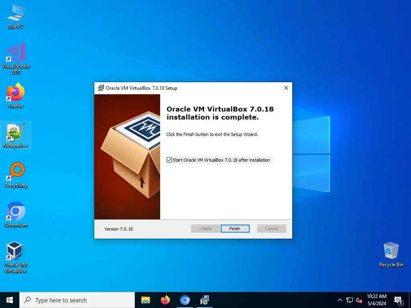The height and width of the screenshot is (308, 411).
Task: Open the notification center icon
Action: tap(399, 300)
